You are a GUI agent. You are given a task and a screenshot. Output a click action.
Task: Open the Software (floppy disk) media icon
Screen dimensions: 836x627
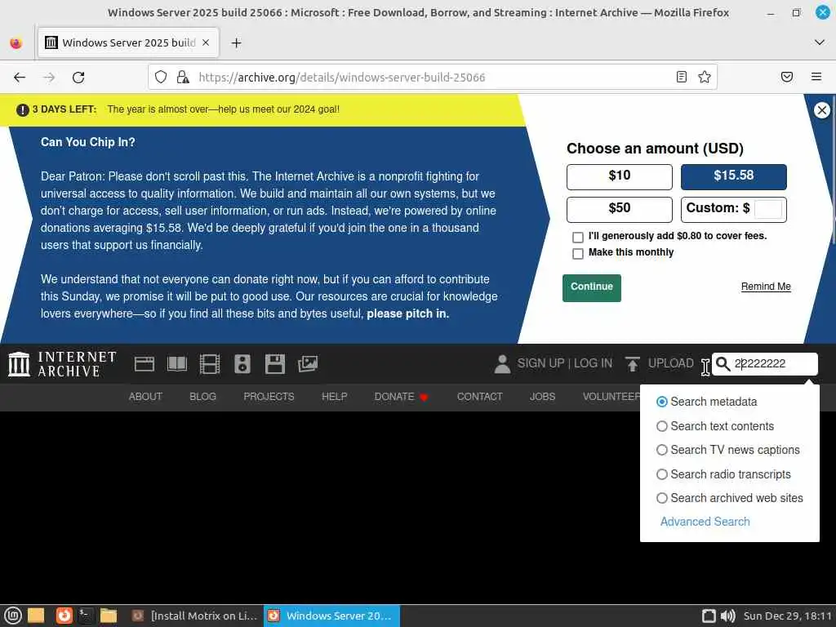point(275,364)
